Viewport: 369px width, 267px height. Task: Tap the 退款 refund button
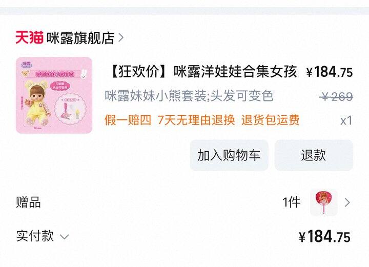pyautogui.click(x=314, y=155)
